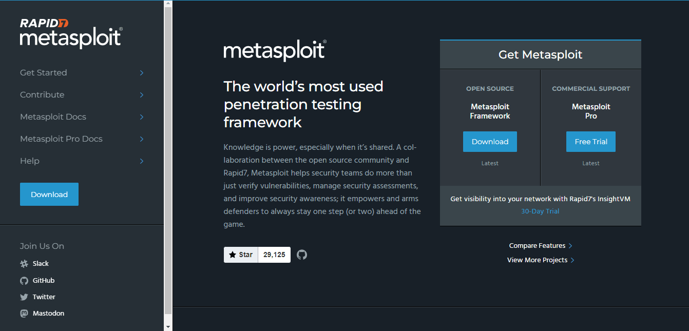Open the View More Projects link

541,260
